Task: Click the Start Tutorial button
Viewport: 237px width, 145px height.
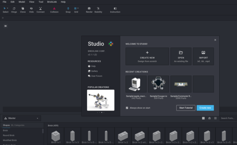Action: (x=186, y=108)
